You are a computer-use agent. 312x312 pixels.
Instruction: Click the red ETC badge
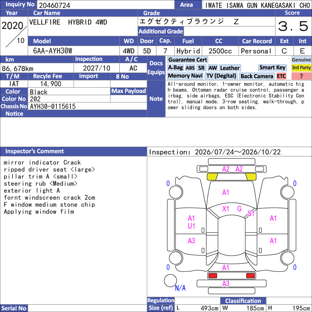click(281, 76)
